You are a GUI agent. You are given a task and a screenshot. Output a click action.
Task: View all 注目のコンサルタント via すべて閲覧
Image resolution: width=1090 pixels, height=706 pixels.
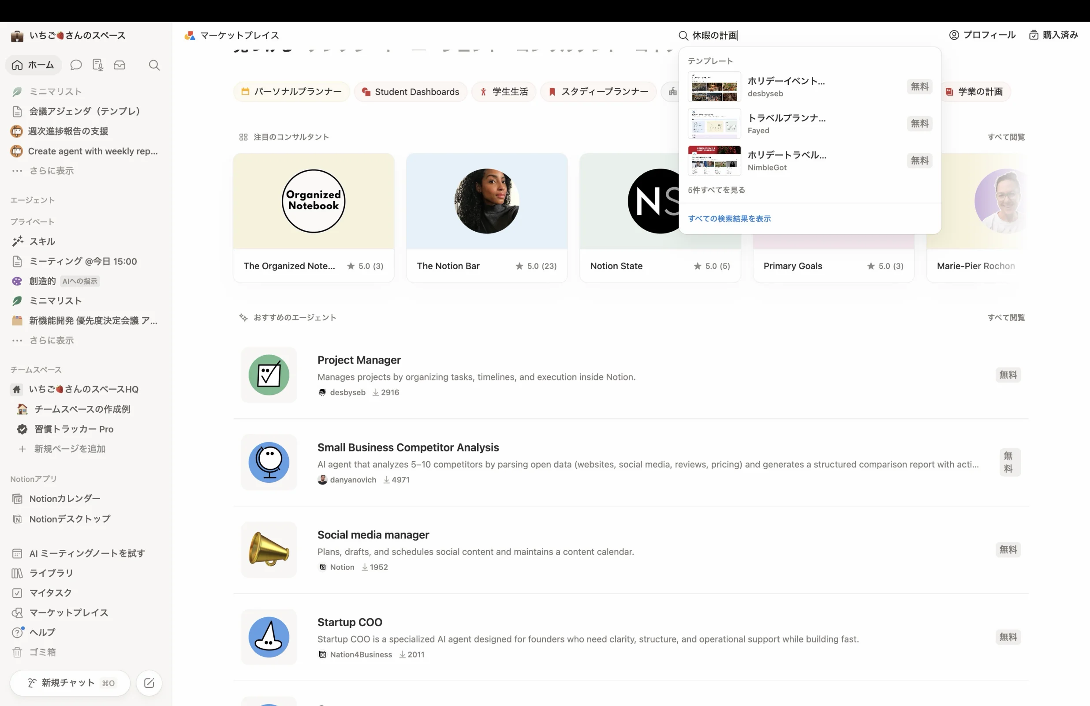1006,137
